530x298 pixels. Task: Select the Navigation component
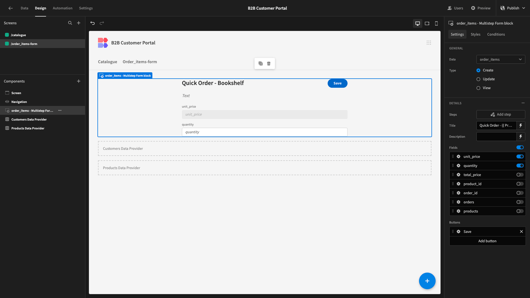click(x=43, y=102)
